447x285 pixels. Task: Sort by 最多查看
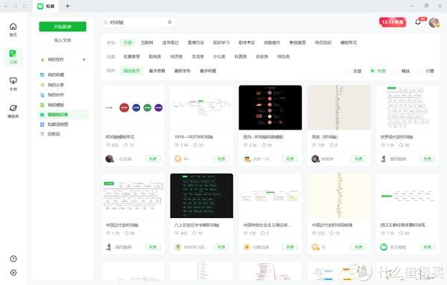[157, 71]
